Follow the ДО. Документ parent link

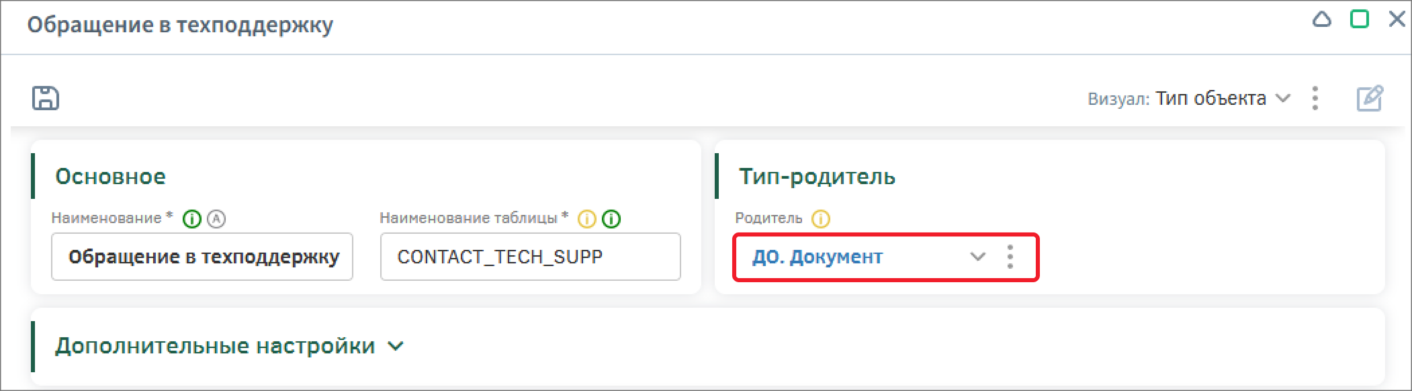tap(817, 257)
